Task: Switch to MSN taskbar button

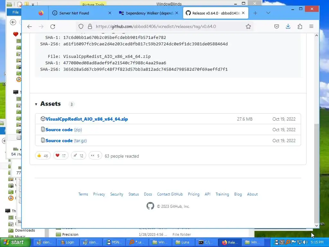Action: pos(114,242)
